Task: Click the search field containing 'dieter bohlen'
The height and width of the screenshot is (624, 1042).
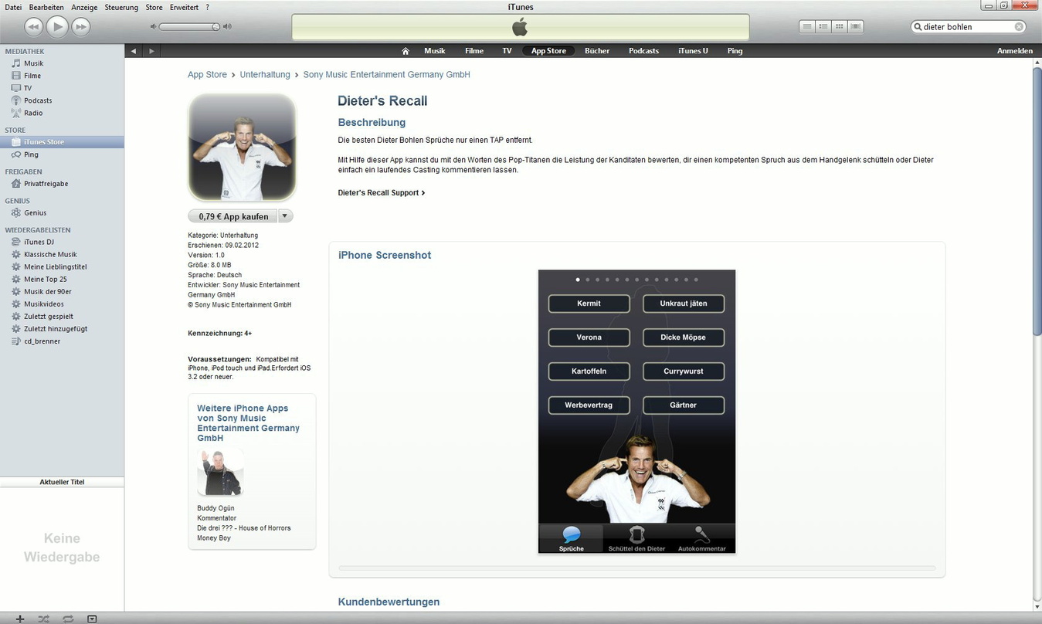Action: pyautogui.click(x=969, y=26)
